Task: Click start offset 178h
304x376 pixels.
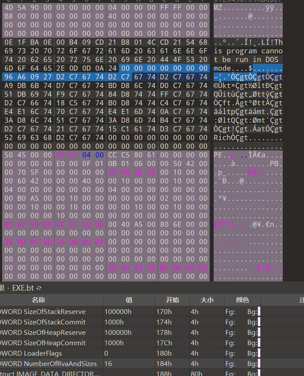Action: click(164, 332)
